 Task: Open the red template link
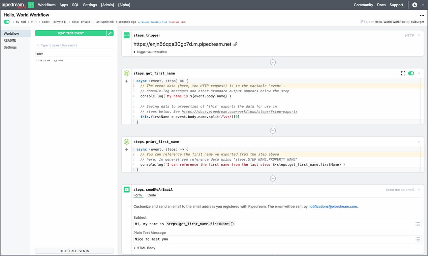[177, 22]
